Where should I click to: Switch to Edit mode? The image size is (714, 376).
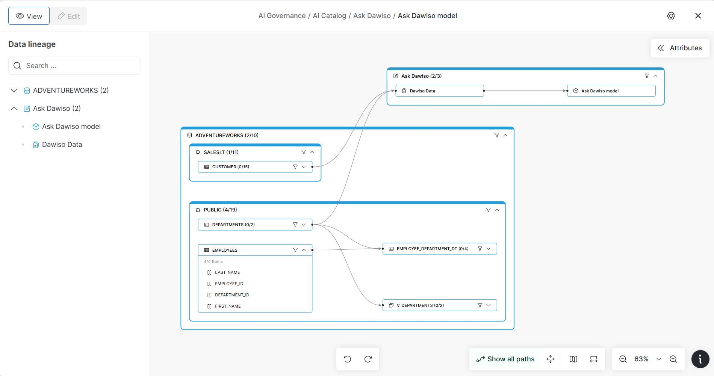click(69, 16)
